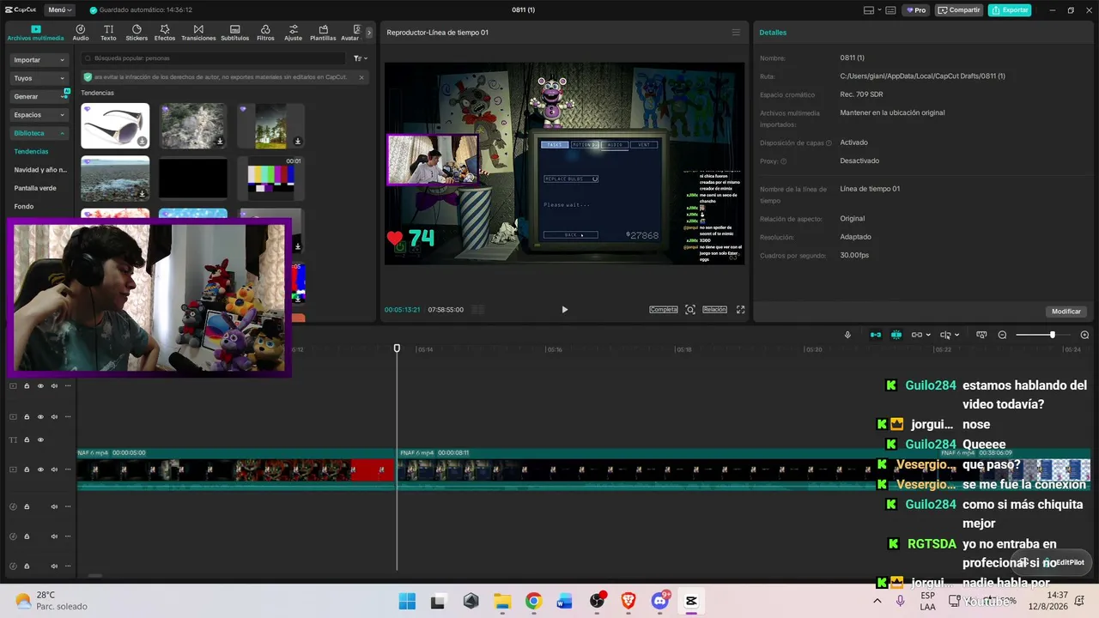Image resolution: width=1099 pixels, height=618 pixels.
Task: Click the Pro button
Action: point(915,10)
